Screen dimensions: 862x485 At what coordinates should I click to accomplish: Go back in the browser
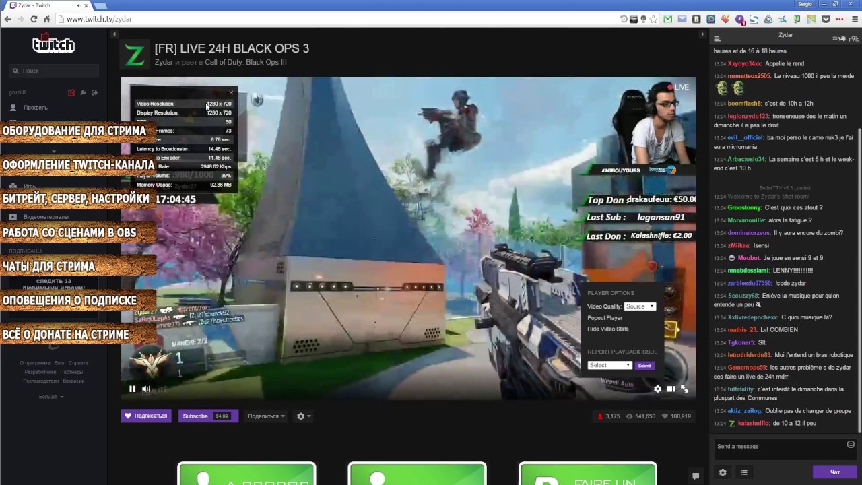(x=8, y=19)
